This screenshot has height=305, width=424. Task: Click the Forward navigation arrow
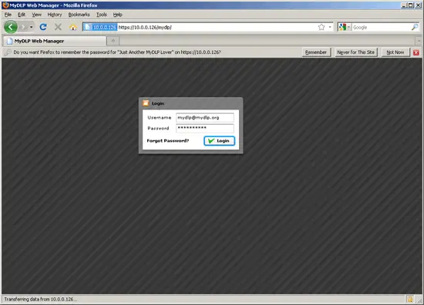[23, 27]
